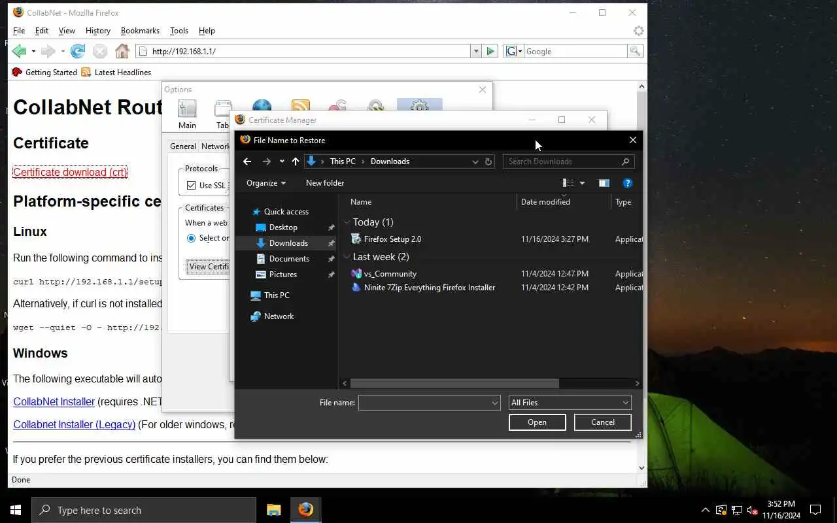This screenshot has width=837, height=523.
Task: Click the magnifier button of the Google search box
Action: (x=635, y=51)
